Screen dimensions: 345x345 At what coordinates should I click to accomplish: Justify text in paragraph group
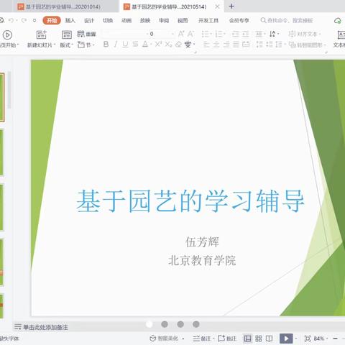tap(236, 45)
